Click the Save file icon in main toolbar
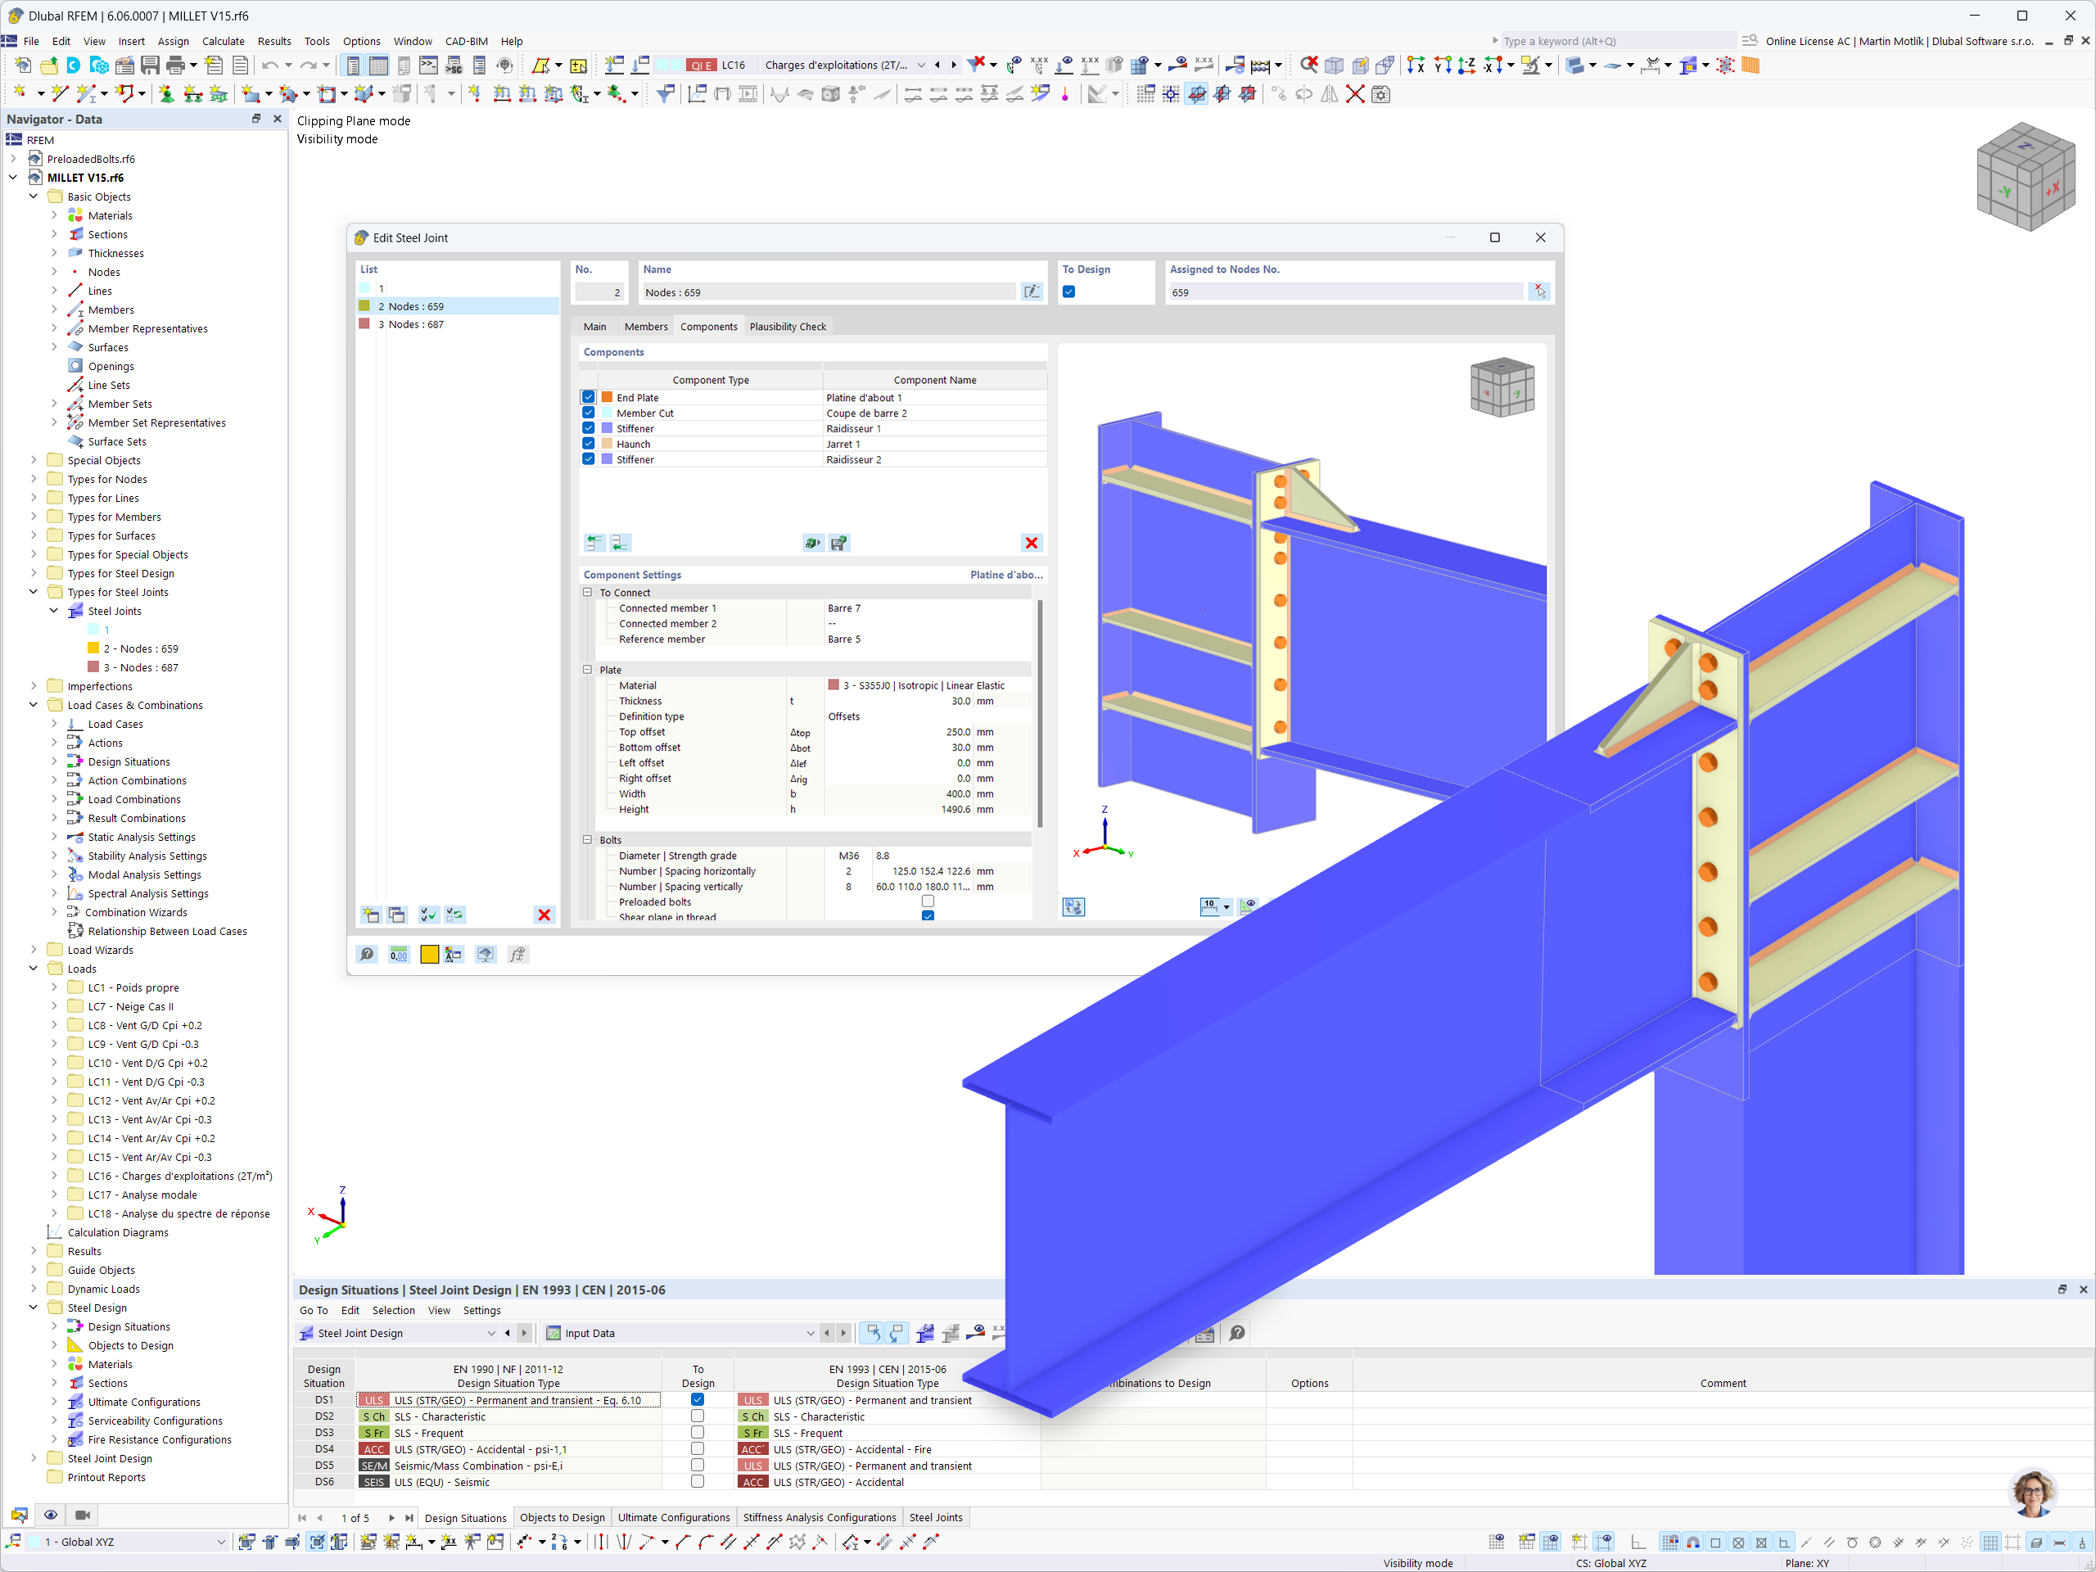This screenshot has width=2096, height=1572. [150, 65]
